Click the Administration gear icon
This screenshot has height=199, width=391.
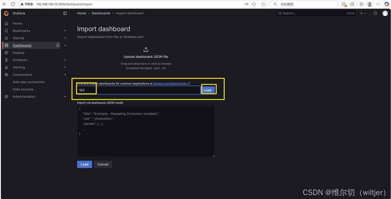(x=6, y=97)
